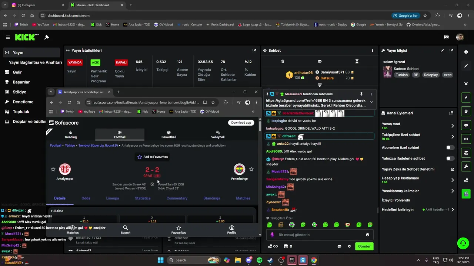Click Gönder button to send message

[364, 246]
